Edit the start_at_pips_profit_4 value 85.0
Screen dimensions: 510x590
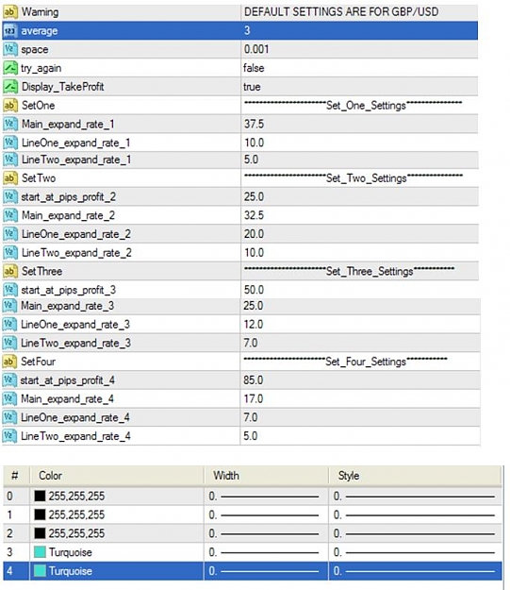point(360,380)
